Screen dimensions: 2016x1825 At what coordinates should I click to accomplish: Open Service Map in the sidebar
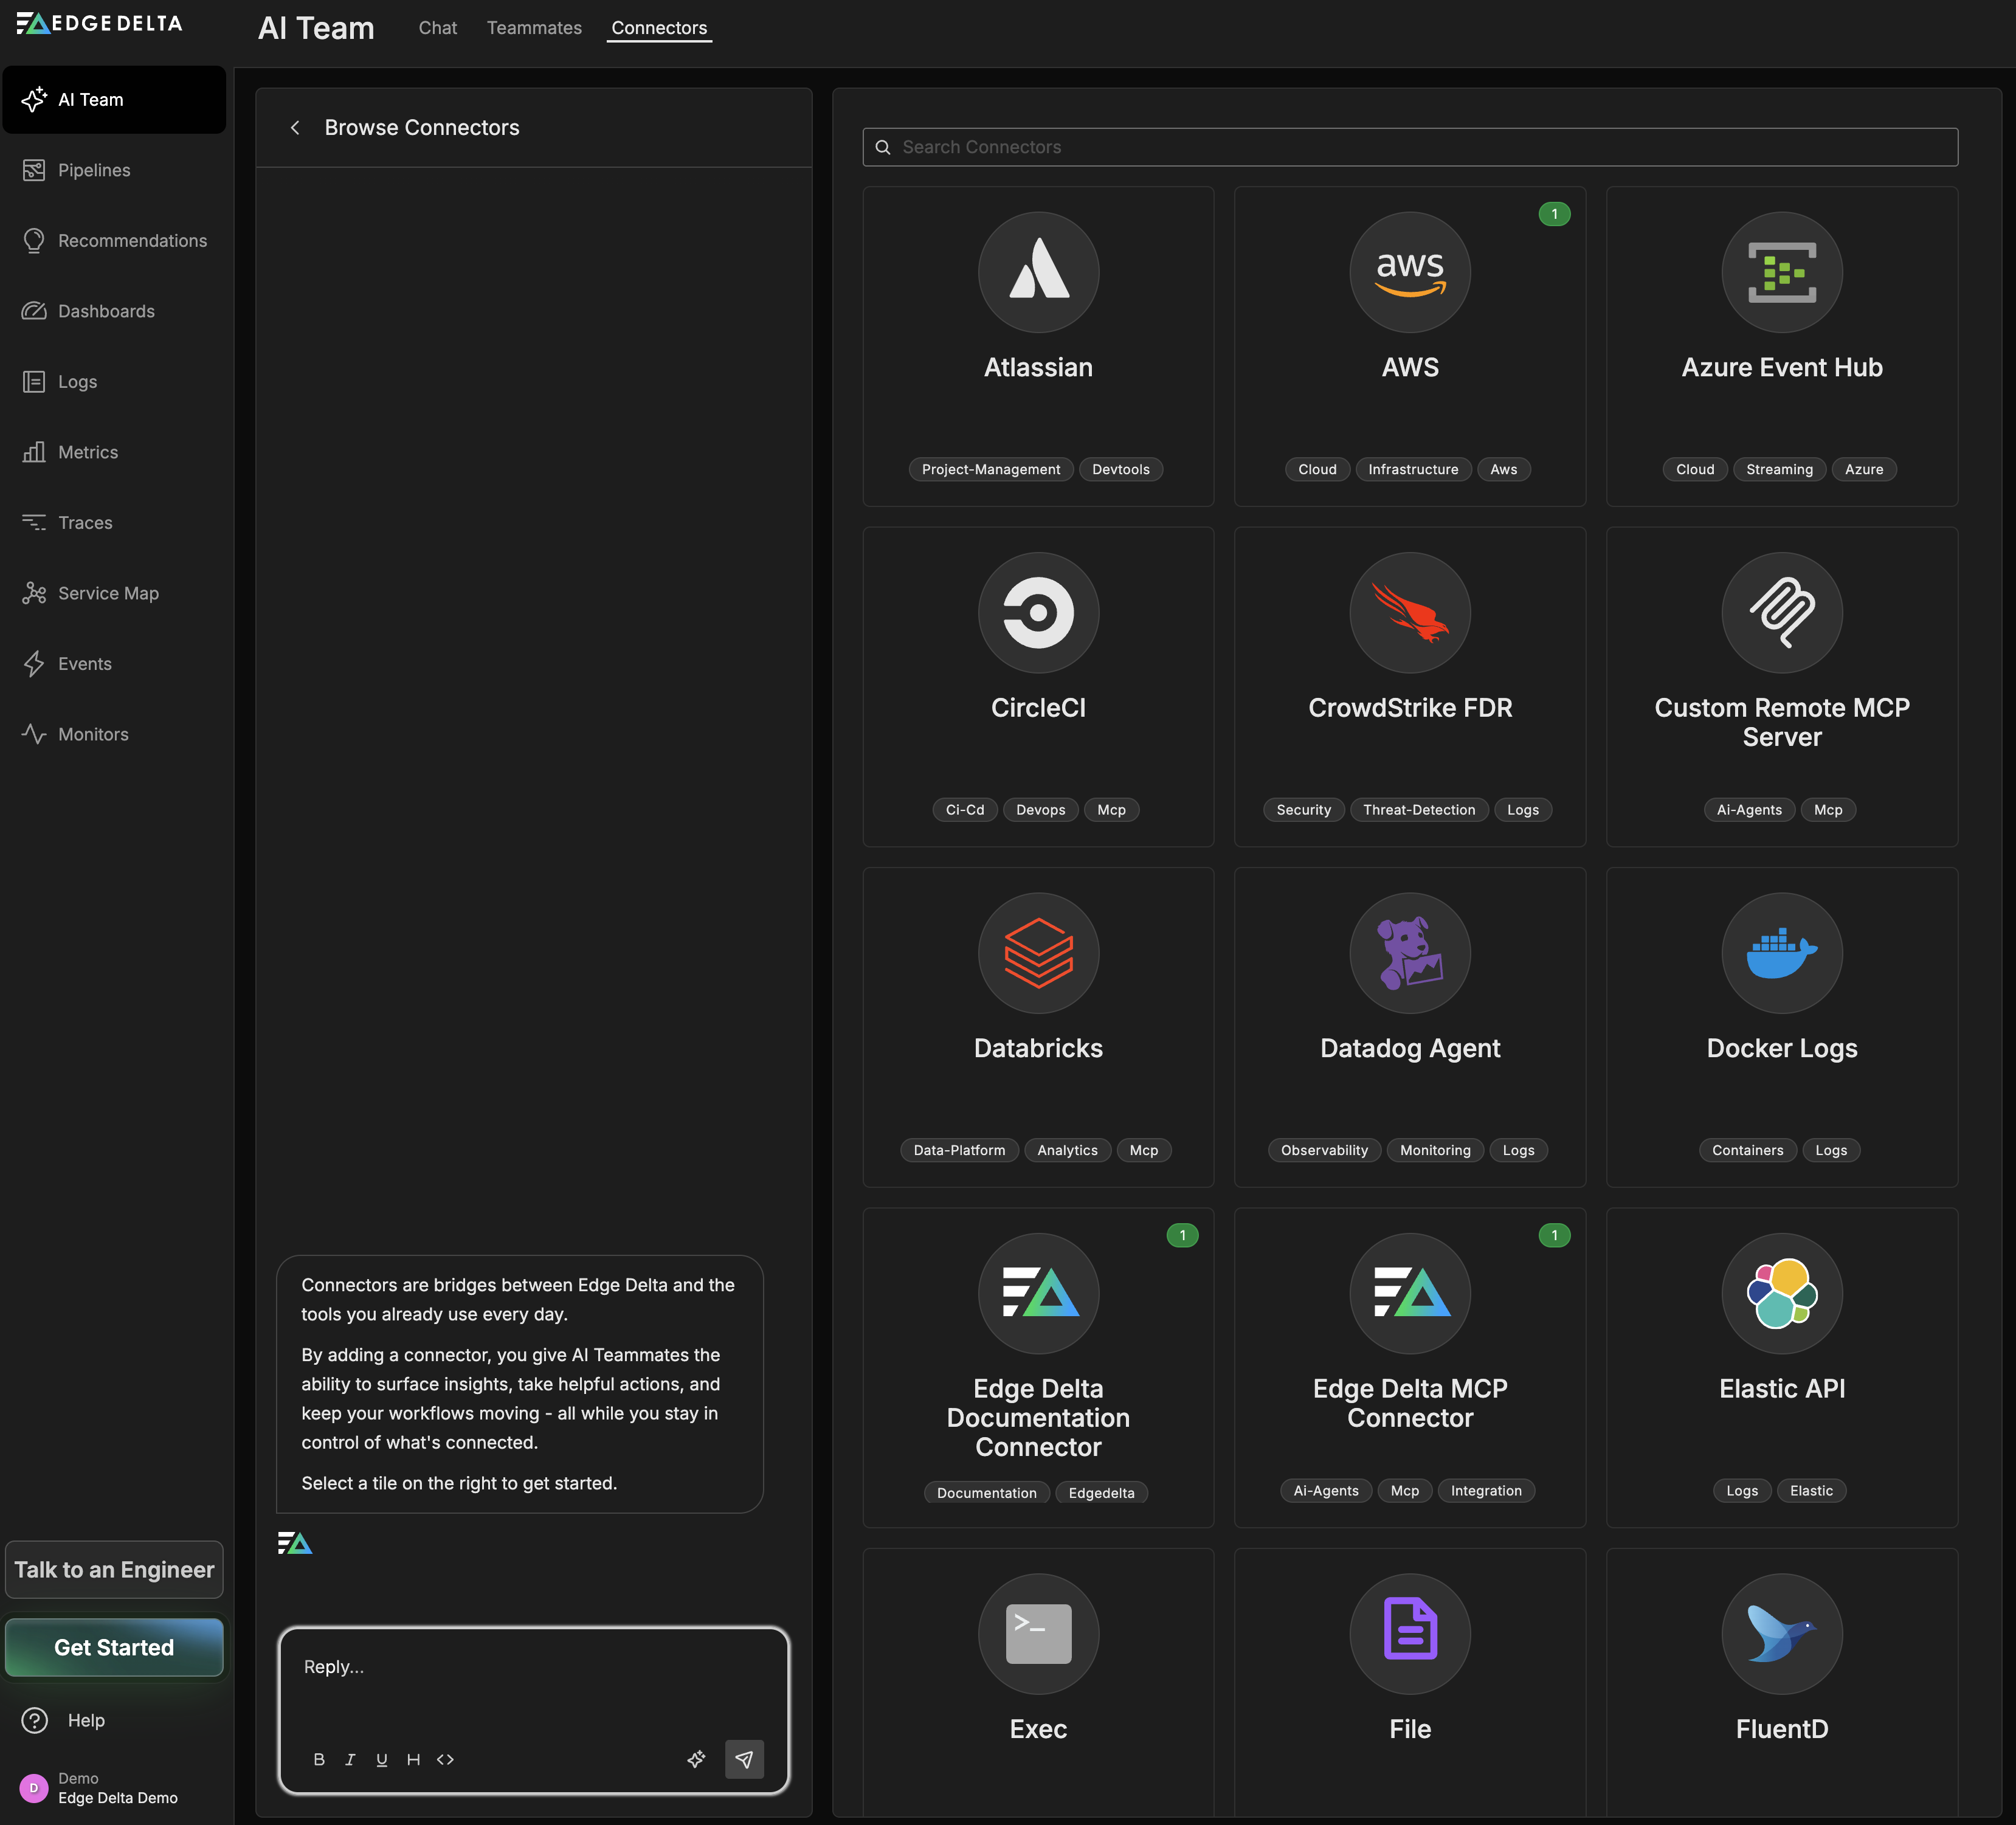[108, 593]
